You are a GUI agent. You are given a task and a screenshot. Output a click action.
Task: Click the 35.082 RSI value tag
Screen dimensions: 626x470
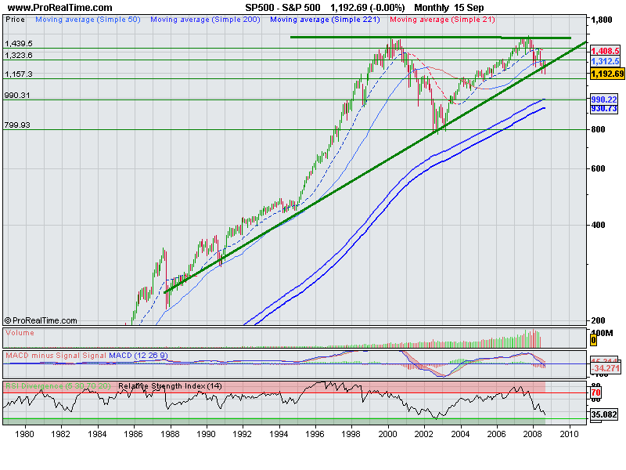click(604, 414)
